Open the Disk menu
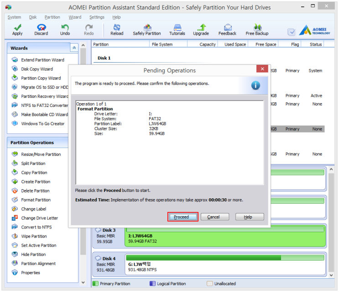This screenshot has width=339, height=292. point(33,17)
